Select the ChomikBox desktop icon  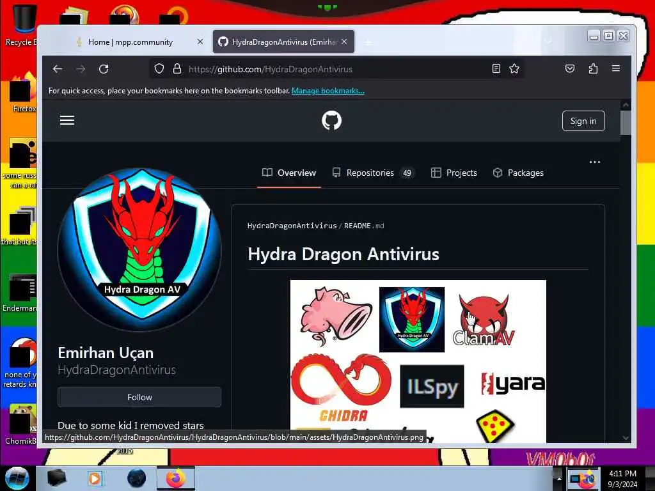click(x=21, y=425)
